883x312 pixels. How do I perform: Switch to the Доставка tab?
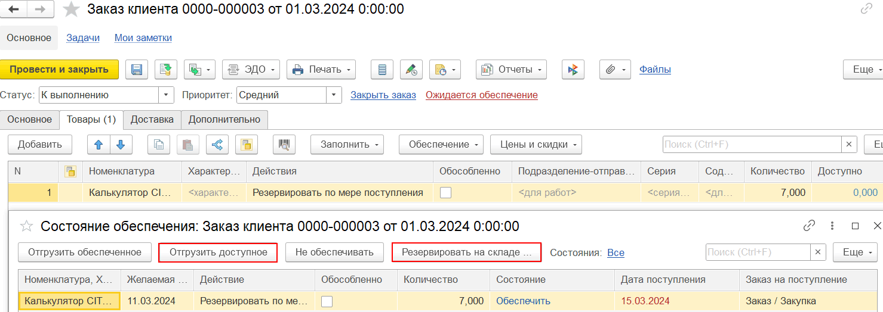[152, 119]
